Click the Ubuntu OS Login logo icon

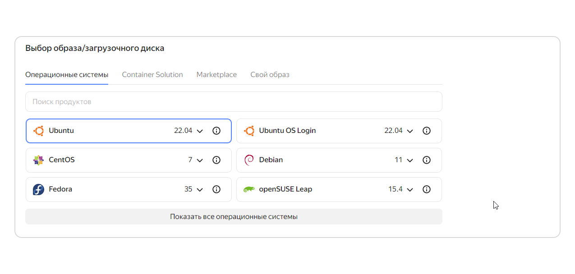click(249, 131)
